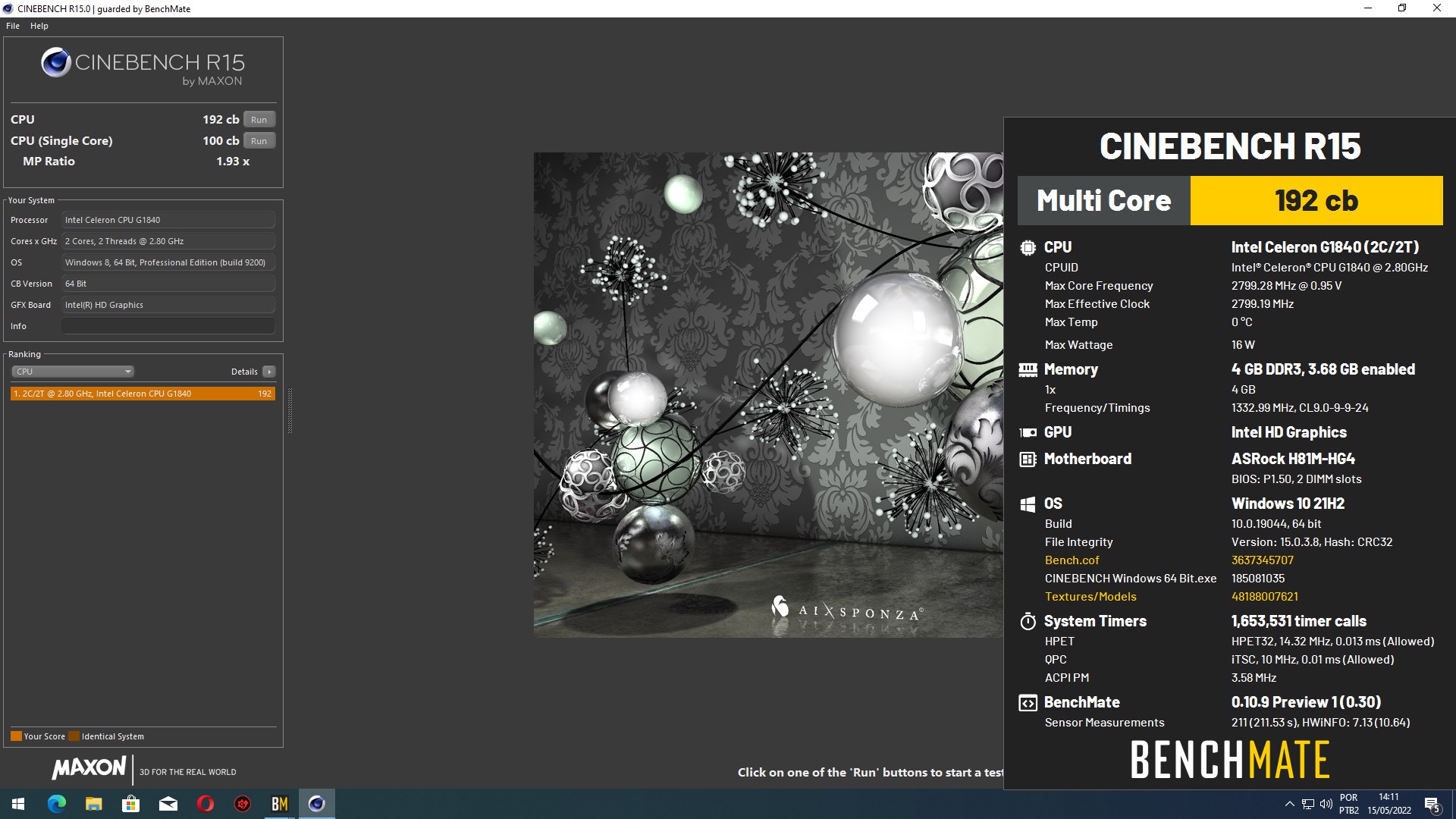Click the ASRock H81M-HG4 motherboard text
1456x819 pixels.
click(1293, 459)
